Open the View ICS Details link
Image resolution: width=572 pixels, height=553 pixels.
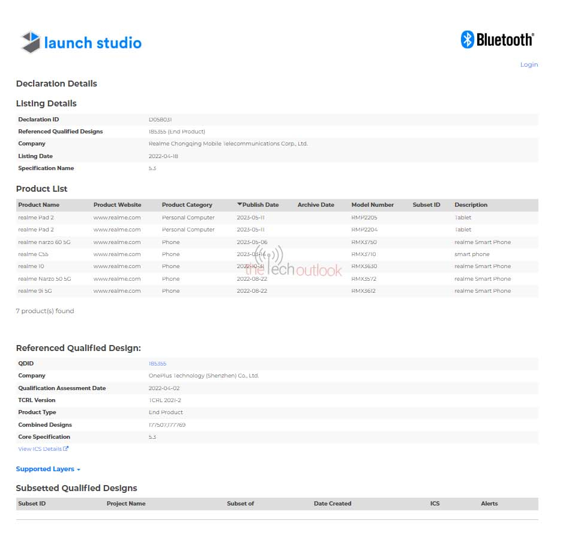(x=40, y=449)
